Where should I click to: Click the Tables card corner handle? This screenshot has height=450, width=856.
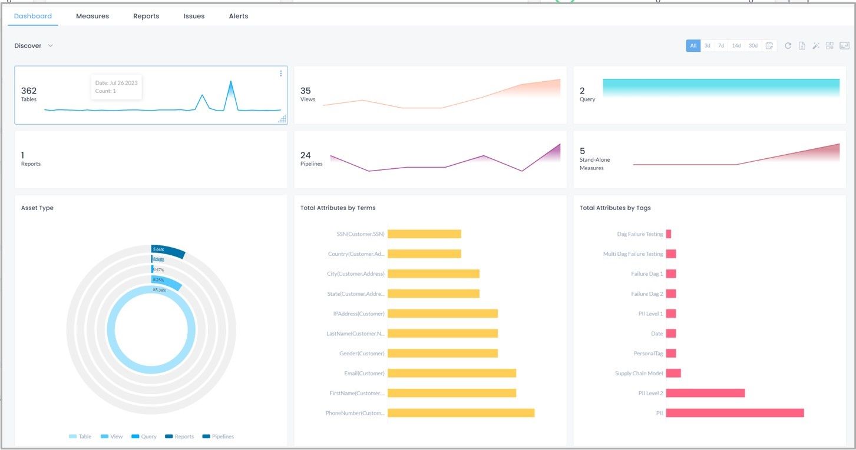pos(282,119)
